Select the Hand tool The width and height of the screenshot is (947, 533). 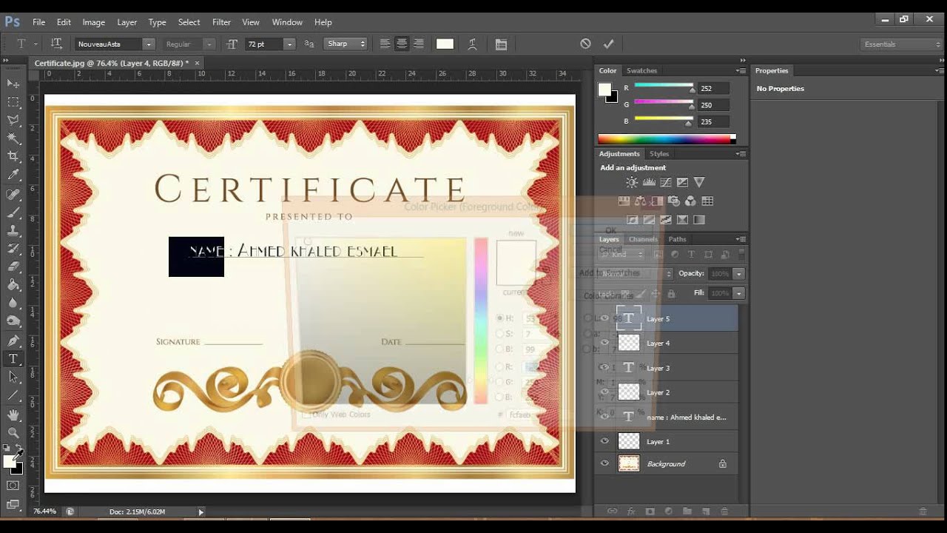pyautogui.click(x=13, y=415)
